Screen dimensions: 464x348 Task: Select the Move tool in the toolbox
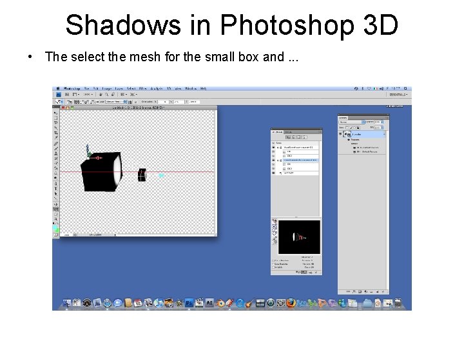coord(55,113)
